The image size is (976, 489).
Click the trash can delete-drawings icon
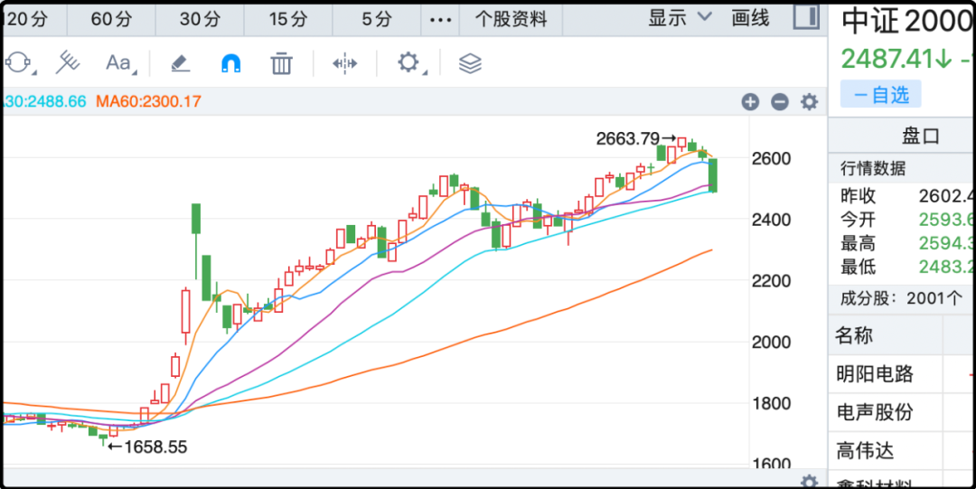point(282,62)
